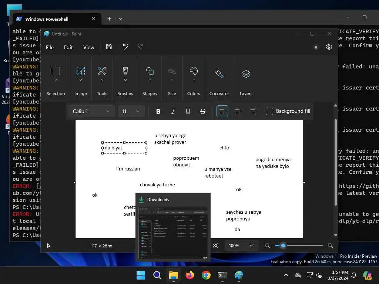Click the fit-to-window icon in status bar
Image resolution: width=379 pixels, height=284 pixels.
pyautogui.click(x=216, y=246)
